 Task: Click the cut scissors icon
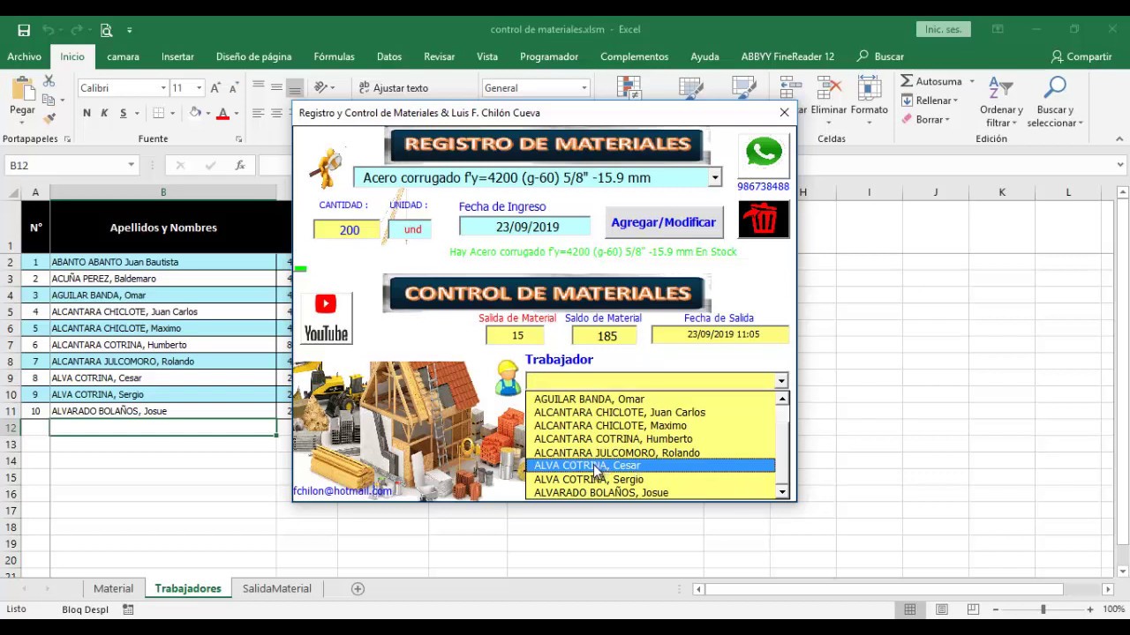[49, 80]
